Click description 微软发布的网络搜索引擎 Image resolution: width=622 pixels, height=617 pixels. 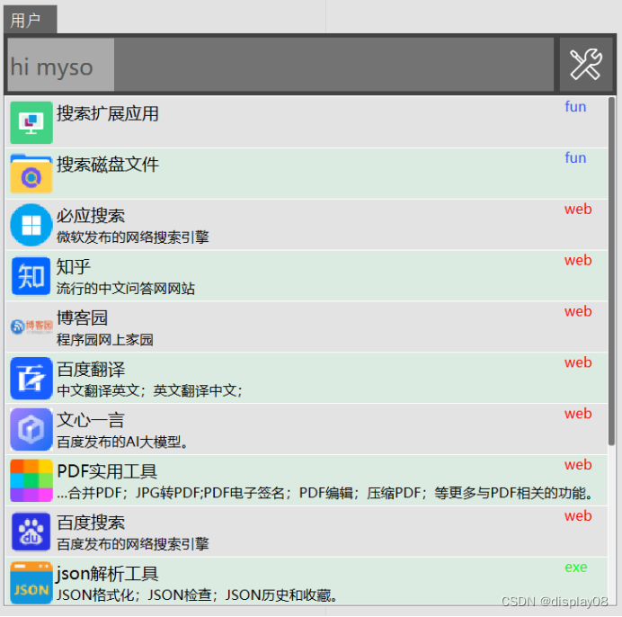(132, 237)
